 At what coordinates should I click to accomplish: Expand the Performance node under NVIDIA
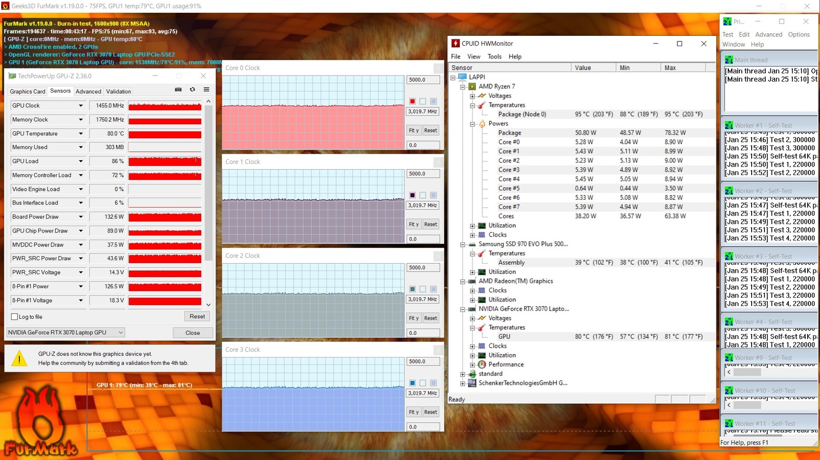click(x=472, y=365)
